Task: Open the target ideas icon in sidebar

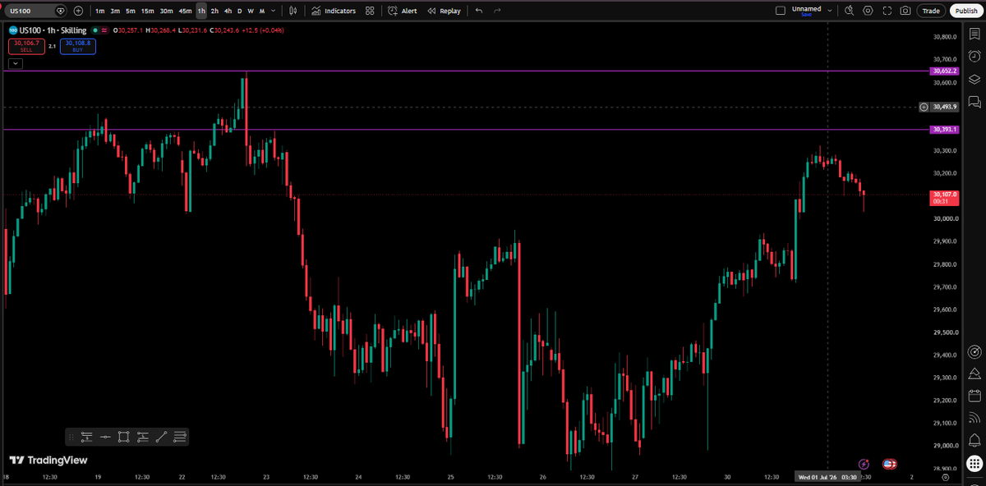Action: 974,352
